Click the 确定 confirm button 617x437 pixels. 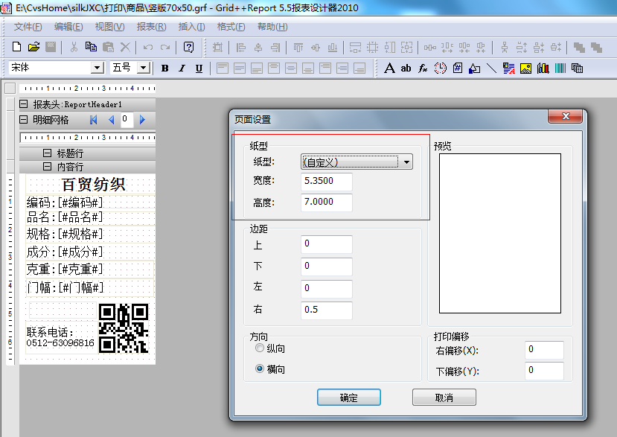pyautogui.click(x=348, y=398)
